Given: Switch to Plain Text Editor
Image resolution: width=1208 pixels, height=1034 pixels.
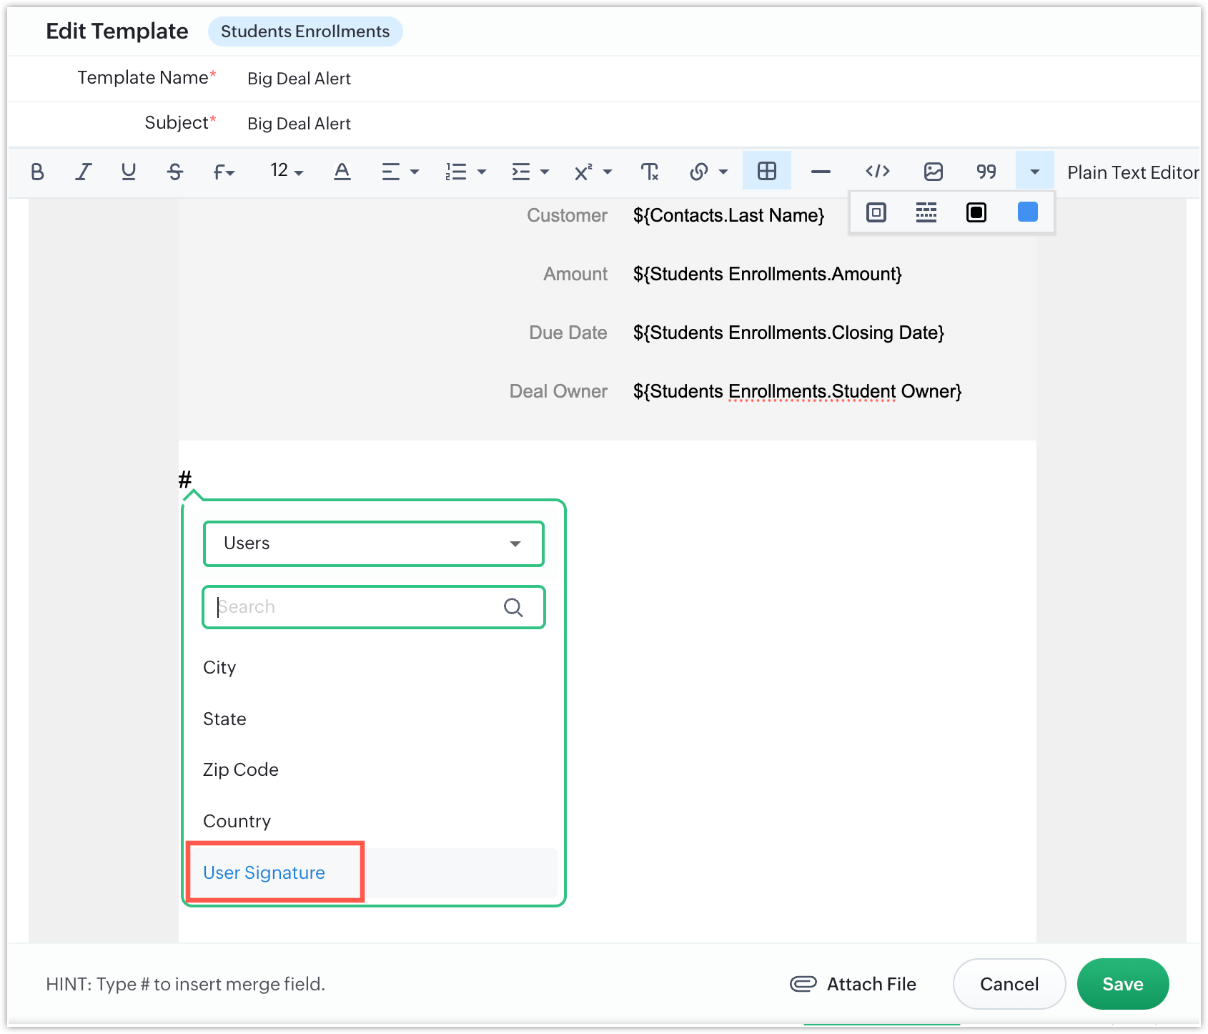Looking at the screenshot, I should click(1132, 172).
